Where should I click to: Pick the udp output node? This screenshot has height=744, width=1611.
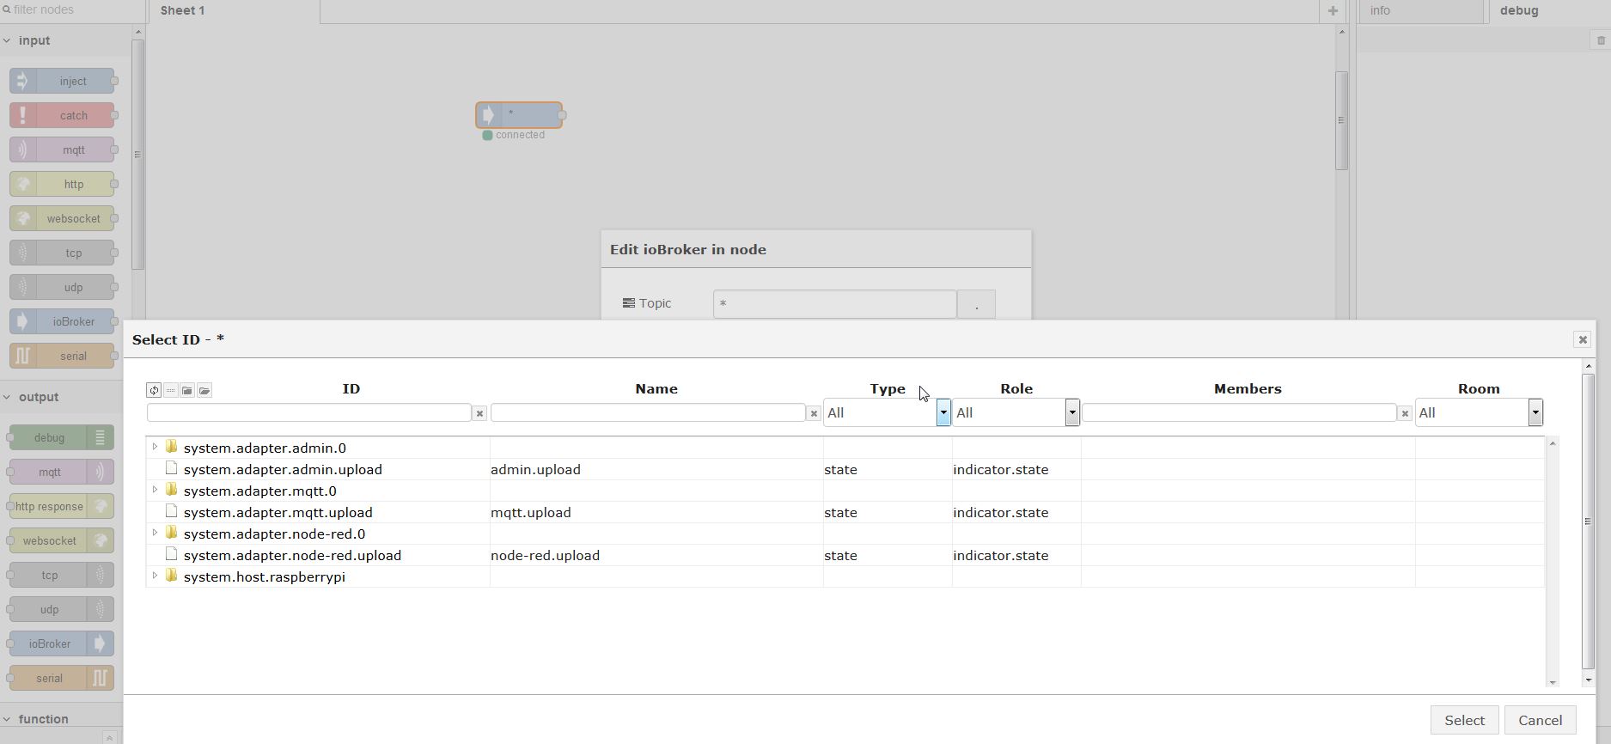62,609
